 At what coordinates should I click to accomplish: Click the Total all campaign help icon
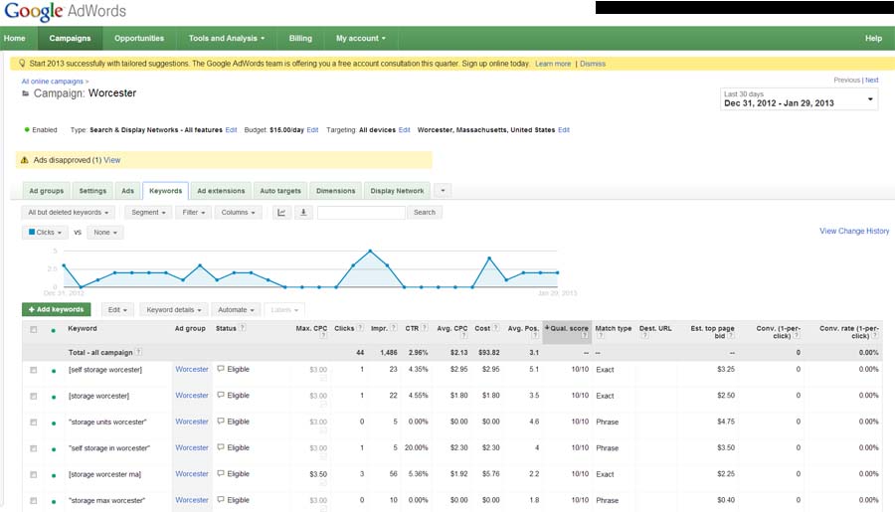coord(138,352)
